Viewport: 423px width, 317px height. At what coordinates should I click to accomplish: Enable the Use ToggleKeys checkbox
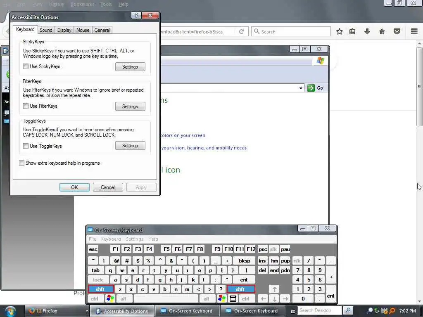26,146
